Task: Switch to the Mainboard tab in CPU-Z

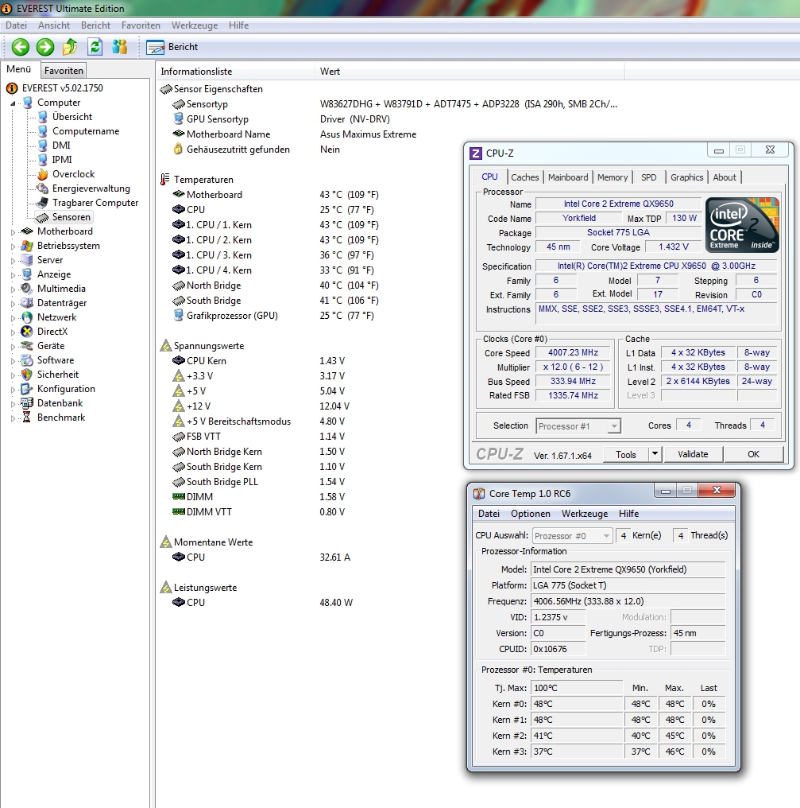Action: coord(568,177)
